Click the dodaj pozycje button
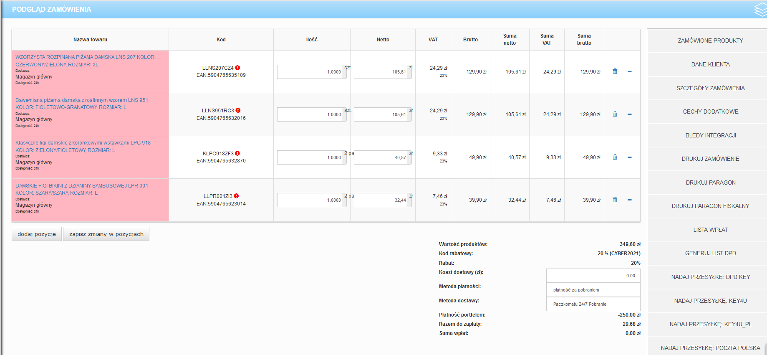This screenshot has height=355, width=767. pyautogui.click(x=37, y=234)
